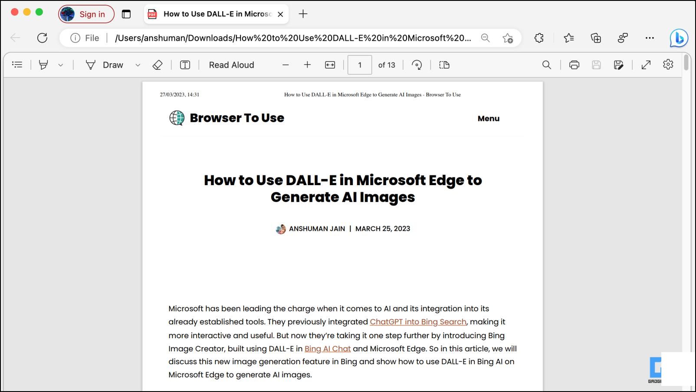Sign in to profile
696x392 pixels.
tap(86, 14)
